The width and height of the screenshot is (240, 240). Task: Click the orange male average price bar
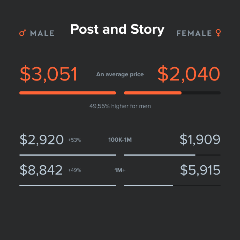(68, 93)
